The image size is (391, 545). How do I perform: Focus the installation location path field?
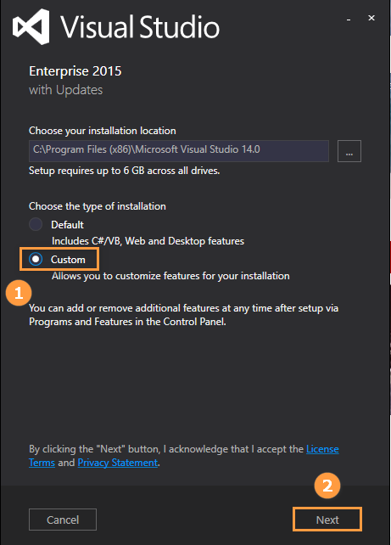click(x=179, y=151)
